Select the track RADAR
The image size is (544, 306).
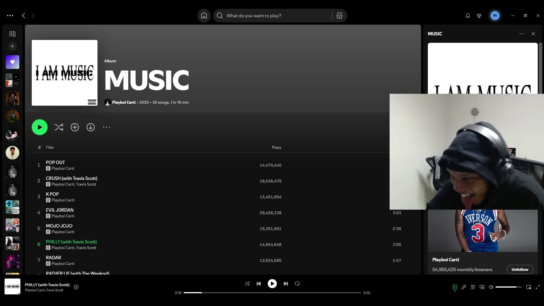53,258
